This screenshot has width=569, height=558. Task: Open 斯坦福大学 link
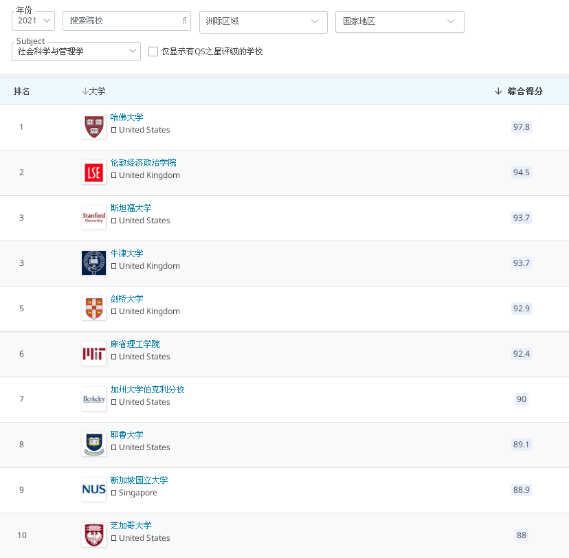click(x=131, y=208)
